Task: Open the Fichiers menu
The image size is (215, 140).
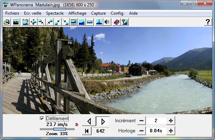Action: [12, 13]
